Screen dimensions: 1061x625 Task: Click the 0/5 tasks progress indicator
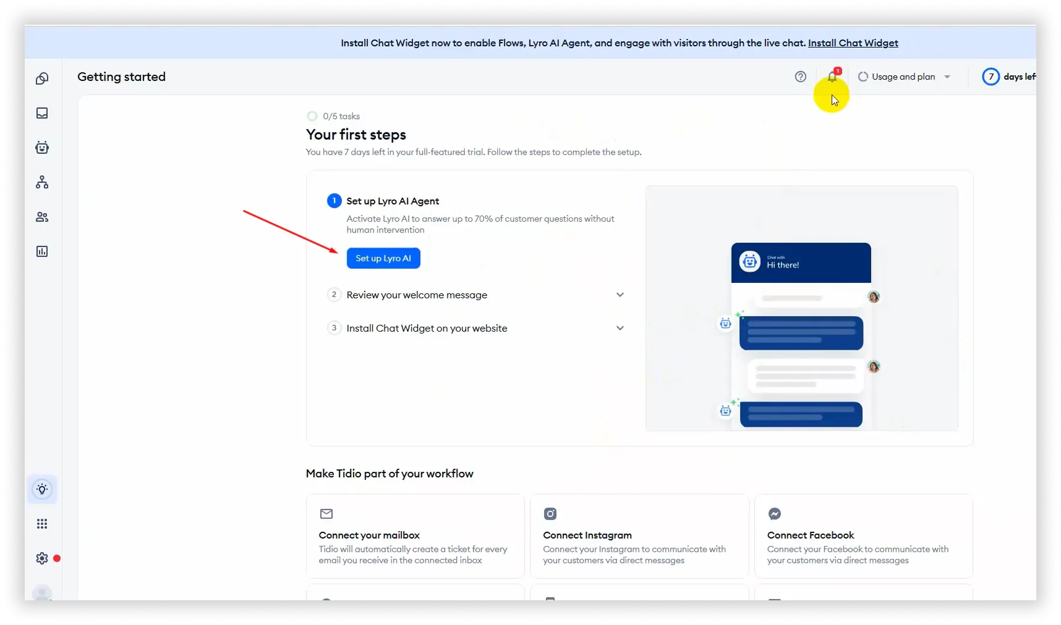333,116
